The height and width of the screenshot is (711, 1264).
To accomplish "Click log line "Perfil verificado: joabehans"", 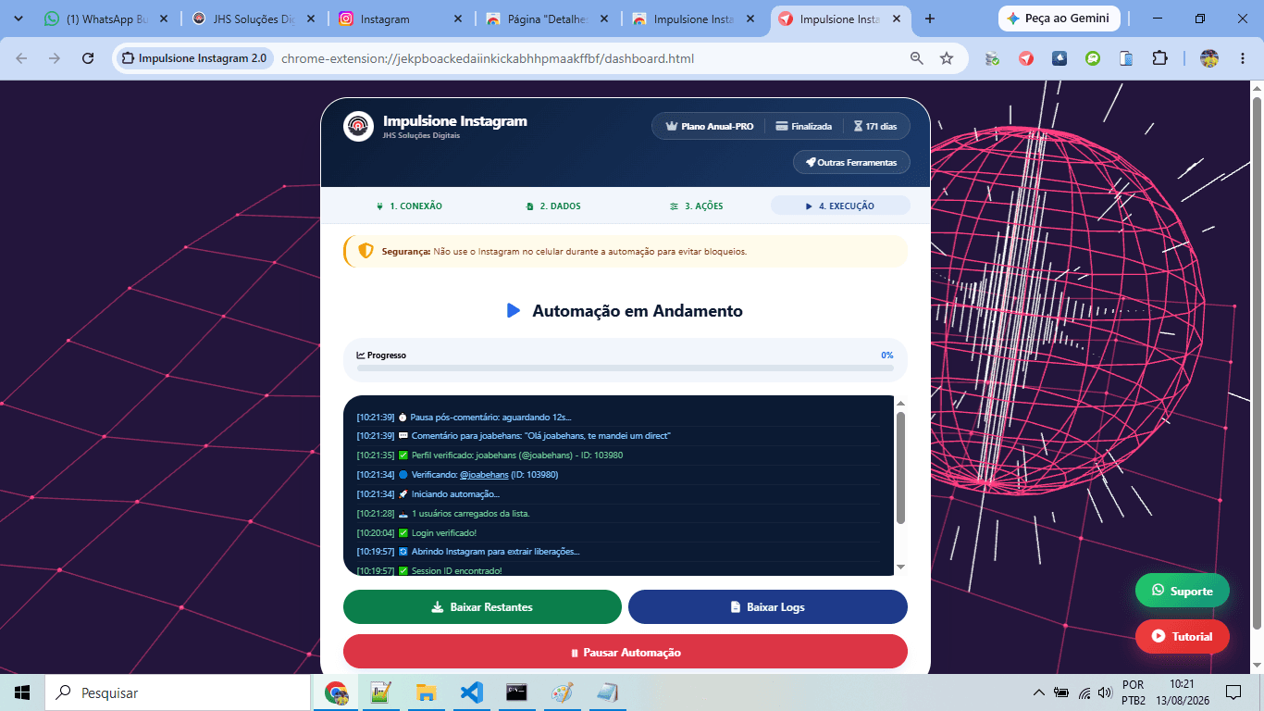I will tap(619, 455).
